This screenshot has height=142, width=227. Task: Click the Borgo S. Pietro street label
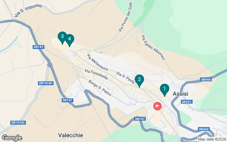pyautogui.click(x=100, y=88)
